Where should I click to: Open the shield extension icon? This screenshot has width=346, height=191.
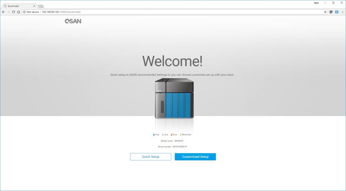coord(331,12)
